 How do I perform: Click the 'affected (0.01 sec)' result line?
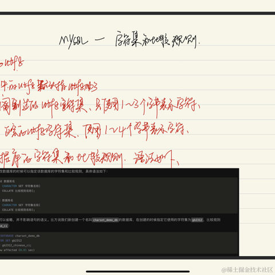(x=17, y=250)
